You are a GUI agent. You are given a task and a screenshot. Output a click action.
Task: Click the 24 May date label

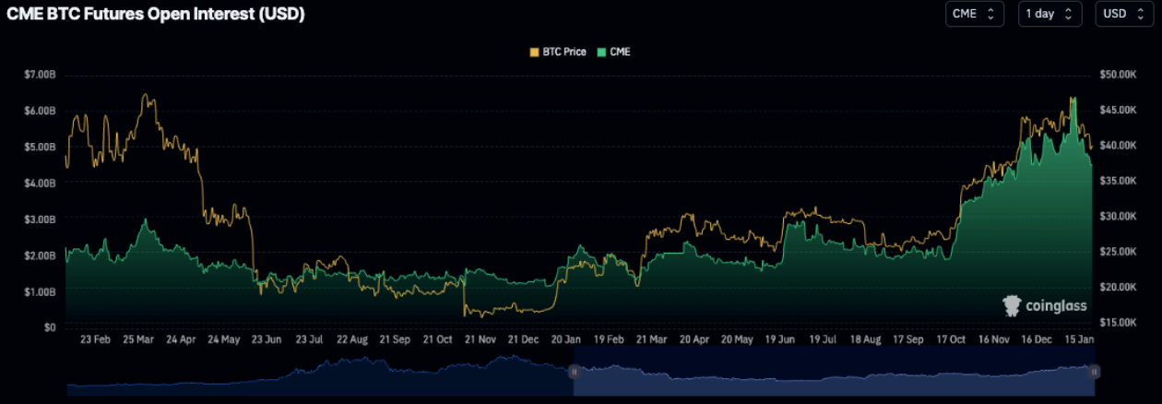tap(224, 339)
